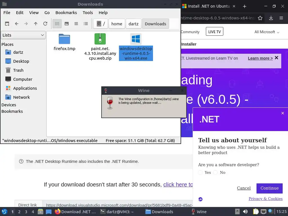Select windowsdesktop-runtime exe file icon
This screenshot has height=216, width=288.
pyautogui.click(x=136, y=39)
